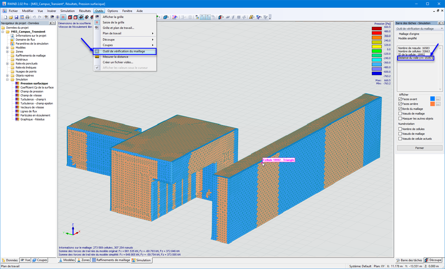Open the Coupes submenu
445x269 pixels.
[124, 45]
